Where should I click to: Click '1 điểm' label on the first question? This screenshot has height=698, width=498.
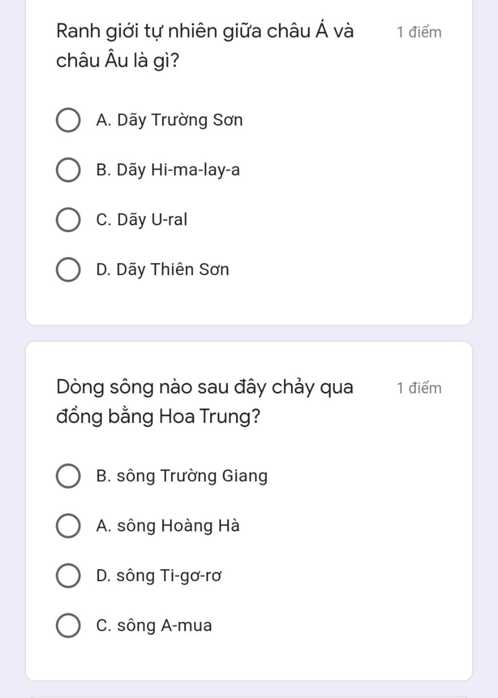pos(419,32)
